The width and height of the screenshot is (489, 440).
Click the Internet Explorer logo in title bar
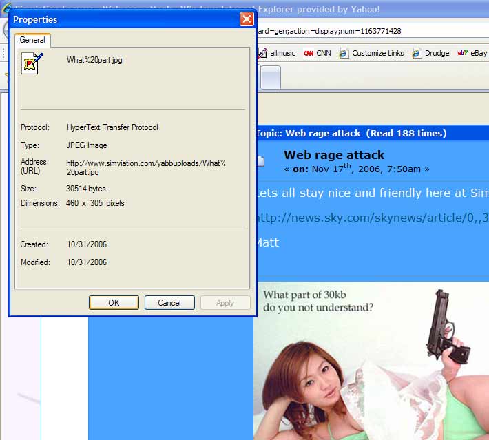click(8, 9)
